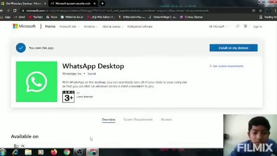Click the IARC 3+ rating badge
This screenshot has width=277, height=156.
tap(68, 97)
